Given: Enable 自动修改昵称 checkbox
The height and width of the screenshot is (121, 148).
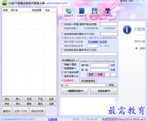Looking at the screenshot, I should click(62, 34).
